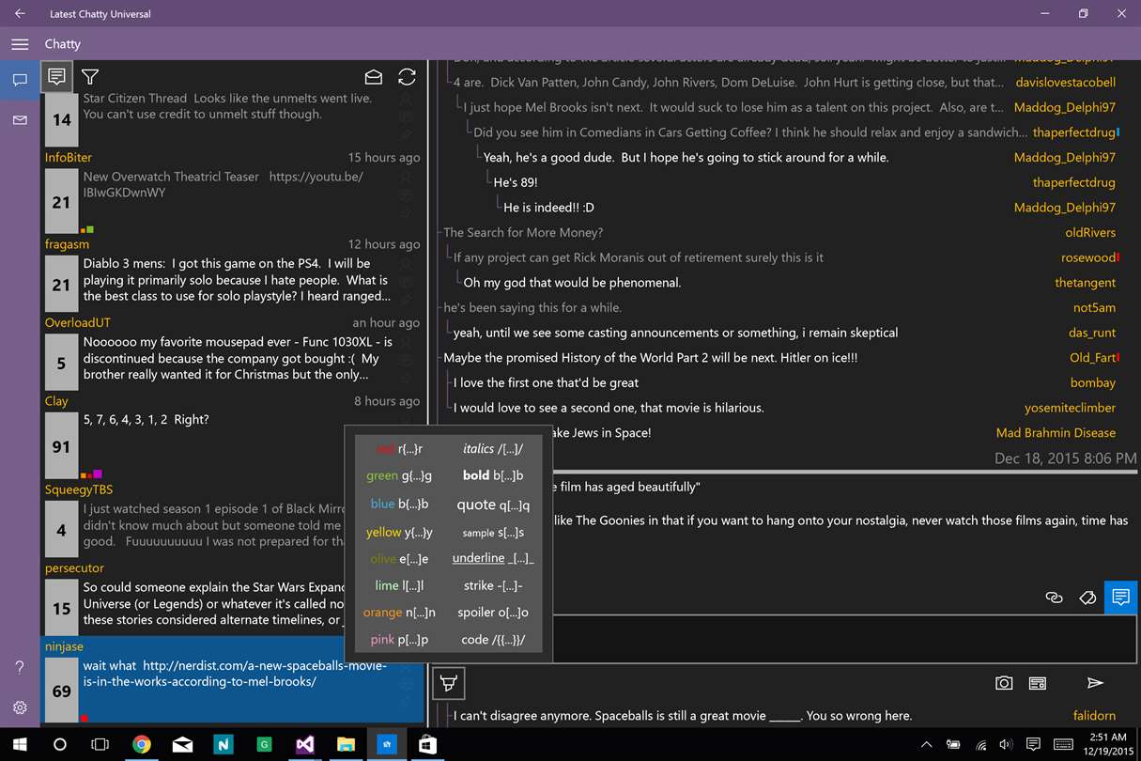Screen dimensions: 1141x761
Task: Attach a picture with the camera icon
Action: click(x=1004, y=683)
